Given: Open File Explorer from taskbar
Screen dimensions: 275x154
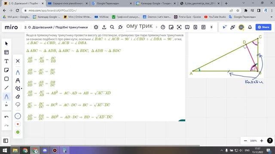Looking at the screenshot, I should [15, 150].
